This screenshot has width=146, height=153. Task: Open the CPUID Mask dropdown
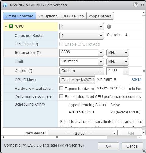(77, 80)
